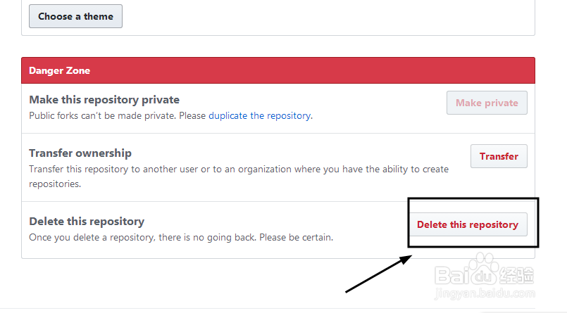Viewport: 567px width, 313px height.
Task: Select the Transfer this repository description text
Action: coord(239,177)
